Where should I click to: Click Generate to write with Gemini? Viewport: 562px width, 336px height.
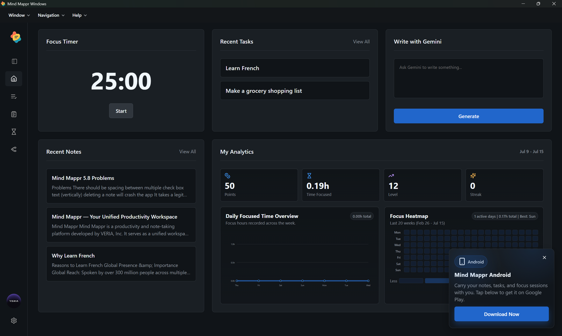pyautogui.click(x=469, y=116)
